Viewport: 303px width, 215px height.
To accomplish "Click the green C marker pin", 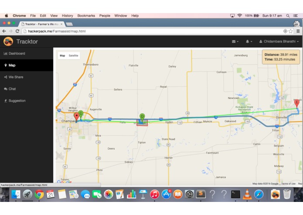I will tap(81, 114).
